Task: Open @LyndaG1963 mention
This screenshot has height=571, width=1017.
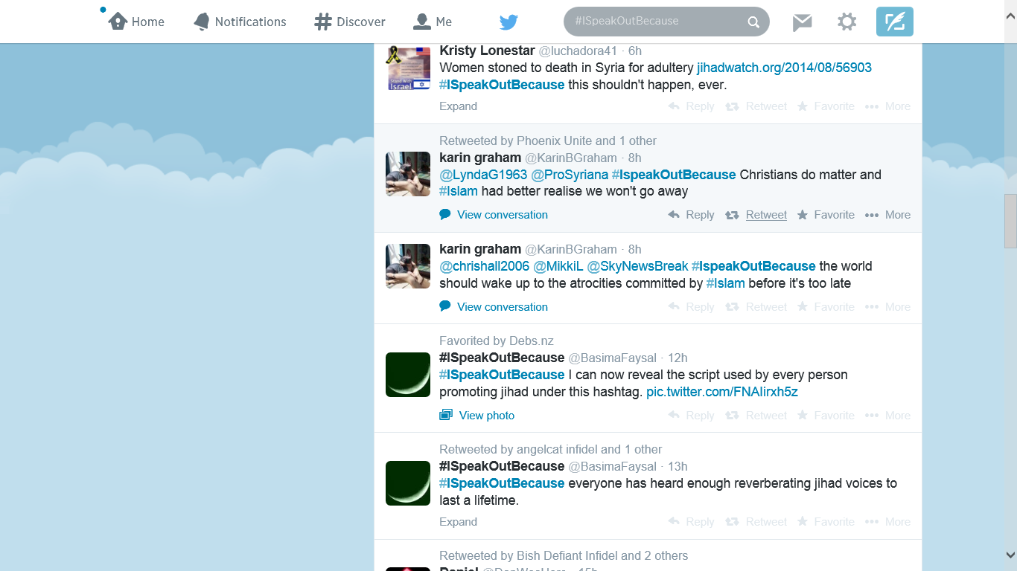Action: (483, 175)
